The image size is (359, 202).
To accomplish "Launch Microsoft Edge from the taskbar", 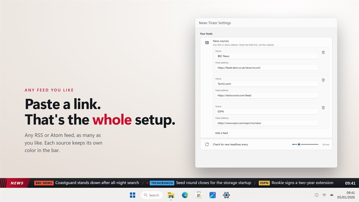I will (x=185, y=195).
